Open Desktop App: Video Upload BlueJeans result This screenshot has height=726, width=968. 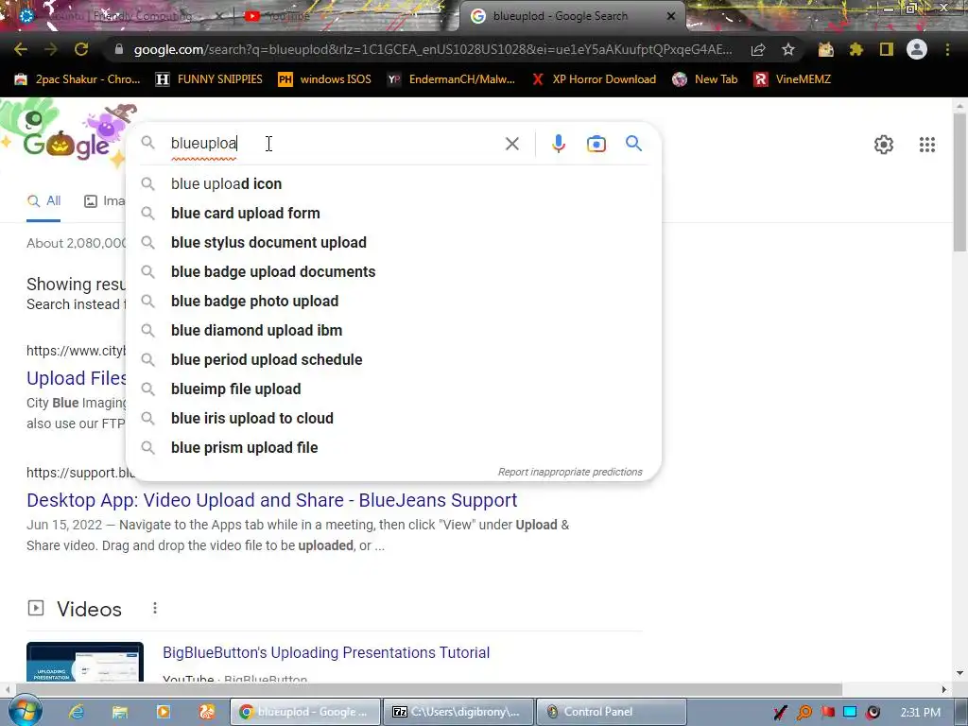click(271, 500)
